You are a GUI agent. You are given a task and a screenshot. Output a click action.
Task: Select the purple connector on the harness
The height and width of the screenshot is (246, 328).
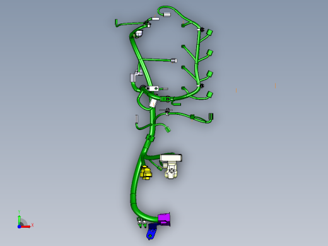[164, 220]
